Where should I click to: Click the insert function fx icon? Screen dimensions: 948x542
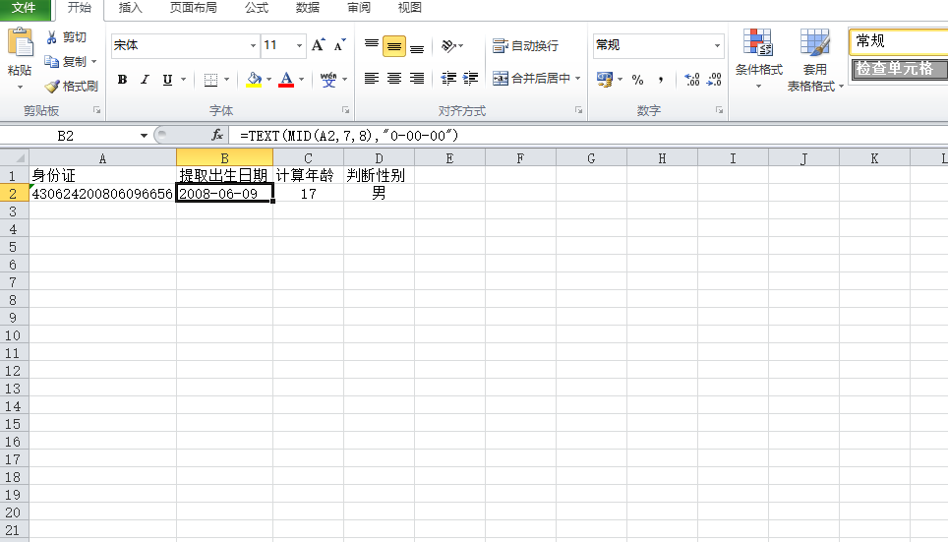coord(217,135)
